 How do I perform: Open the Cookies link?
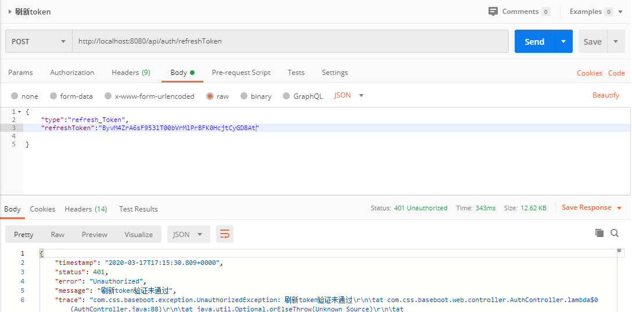[x=589, y=73]
